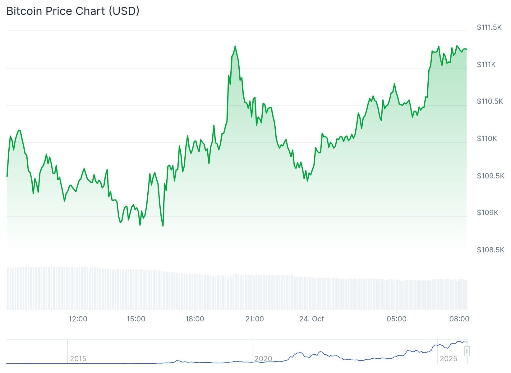This screenshot has height=373, width=511.
Task: Click the navigator range handle near 2025
Action: pos(467,352)
